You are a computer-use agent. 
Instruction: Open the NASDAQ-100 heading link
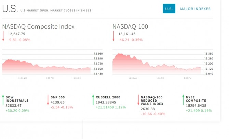(130, 26)
